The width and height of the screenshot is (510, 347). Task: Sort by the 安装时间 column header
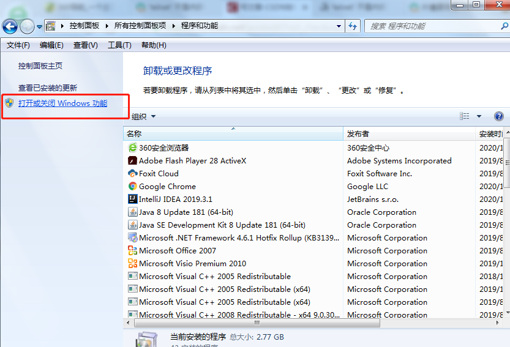coord(490,133)
